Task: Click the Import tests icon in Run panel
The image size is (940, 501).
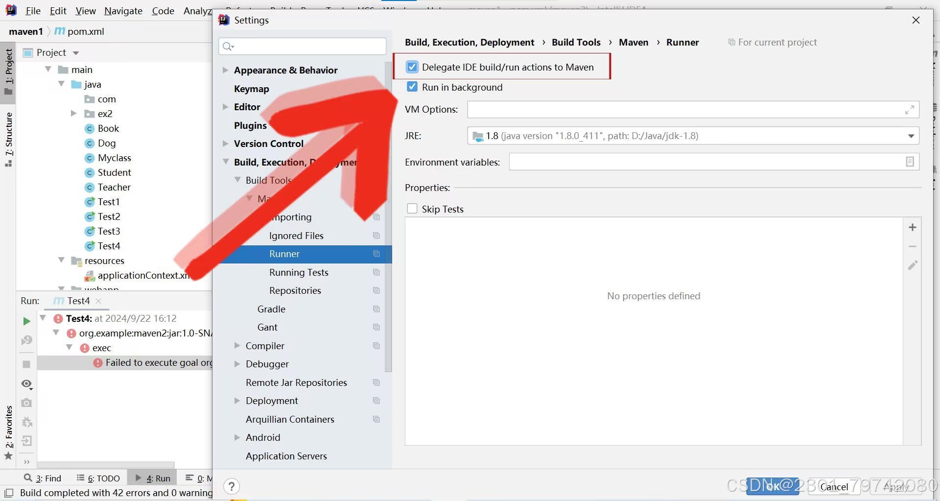Action: tap(26, 441)
